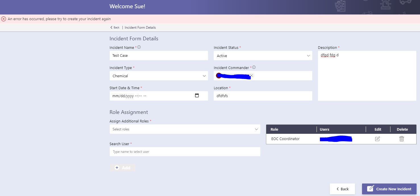Screen dimensions: 420x196
Task: View the Incident Name info tooltip icon
Action: point(139,47)
